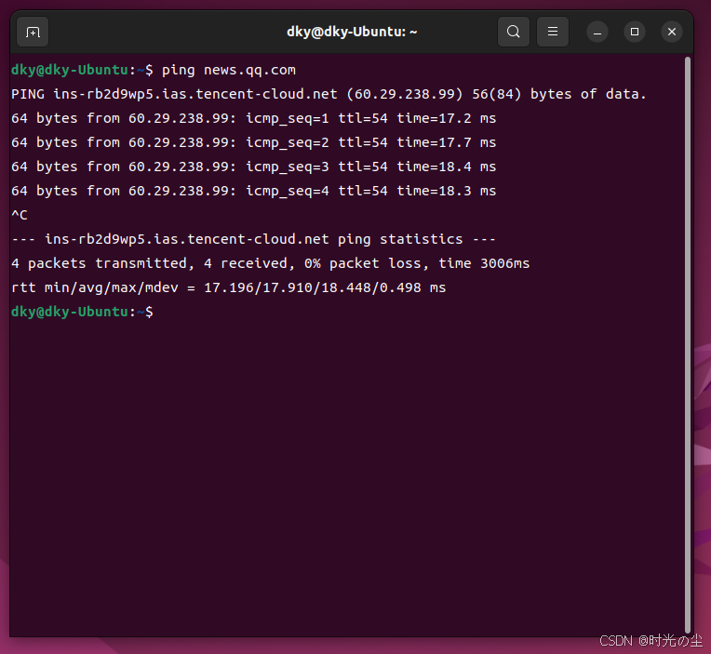Viewport: 711px width, 654px height.
Task: Maximize the terminal window
Action: click(x=635, y=32)
